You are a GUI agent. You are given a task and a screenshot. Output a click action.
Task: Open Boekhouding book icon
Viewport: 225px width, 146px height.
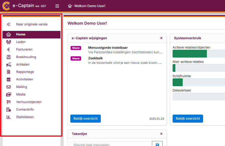point(9,57)
